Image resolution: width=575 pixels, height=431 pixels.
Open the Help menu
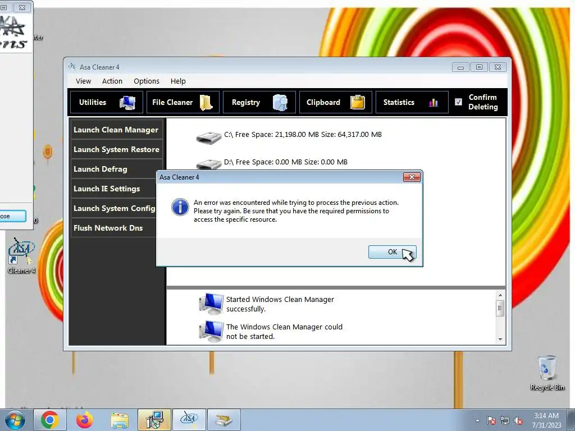click(178, 81)
